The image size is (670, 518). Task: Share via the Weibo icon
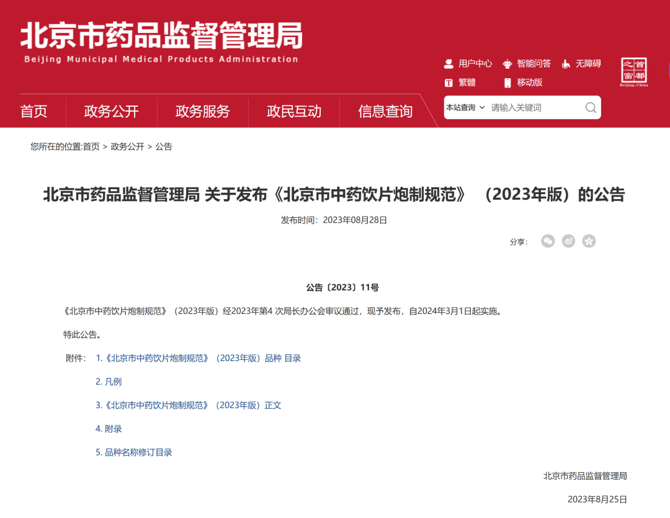(x=568, y=241)
